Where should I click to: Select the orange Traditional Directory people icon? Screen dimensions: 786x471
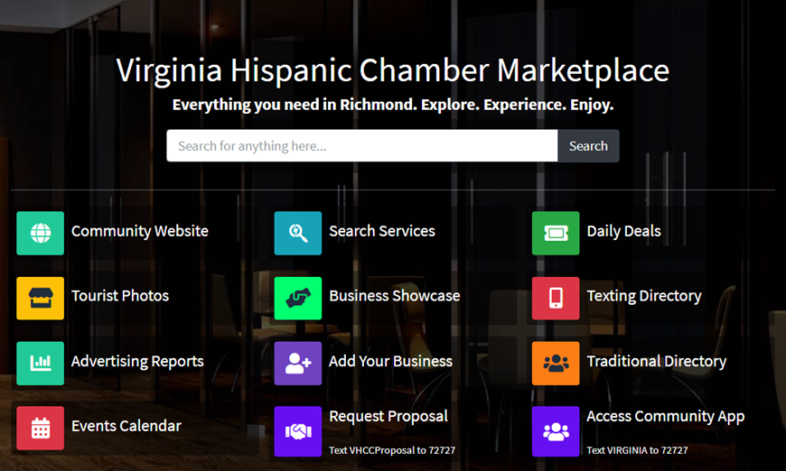pyautogui.click(x=556, y=364)
